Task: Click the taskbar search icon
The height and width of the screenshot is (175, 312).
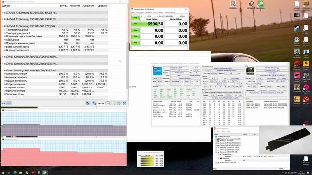Action: click(x=9, y=173)
